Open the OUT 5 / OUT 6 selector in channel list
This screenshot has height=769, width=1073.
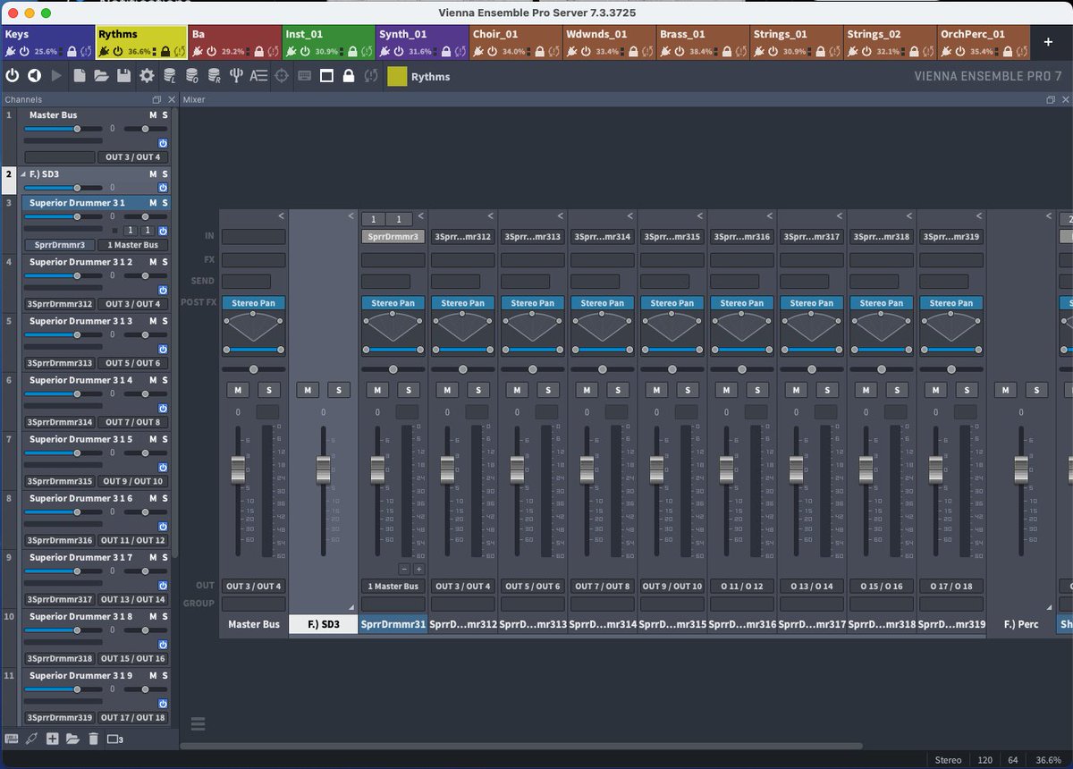133,363
